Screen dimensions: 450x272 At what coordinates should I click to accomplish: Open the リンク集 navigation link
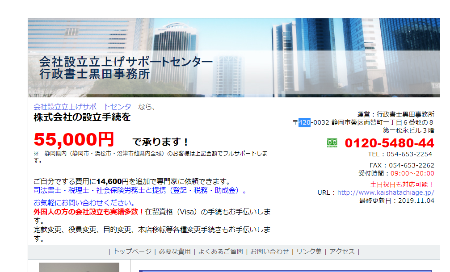(x=309, y=251)
